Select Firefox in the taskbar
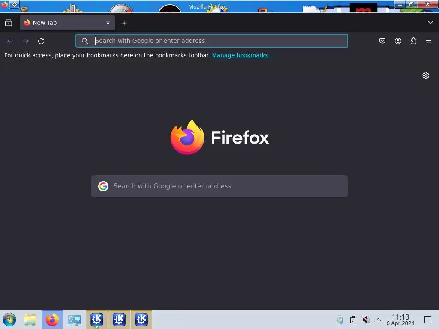The image size is (439, 329). [x=52, y=320]
